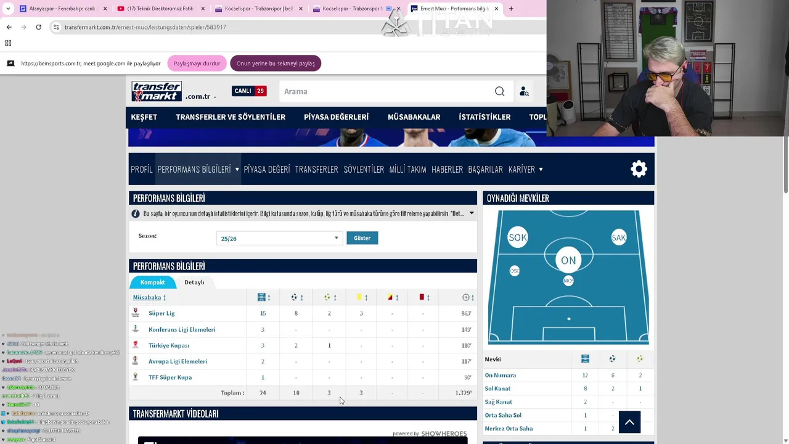Image resolution: width=789 pixels, height=444 pixels.
Task: Click the Türkiye Kupası competition logo
Action: tap(136, 345)
